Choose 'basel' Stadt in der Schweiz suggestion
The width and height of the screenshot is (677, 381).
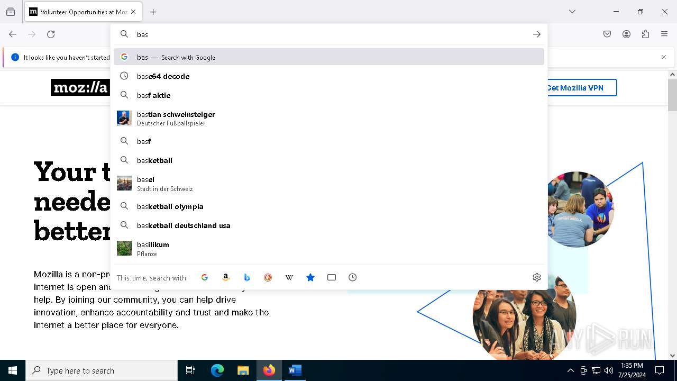329,184
